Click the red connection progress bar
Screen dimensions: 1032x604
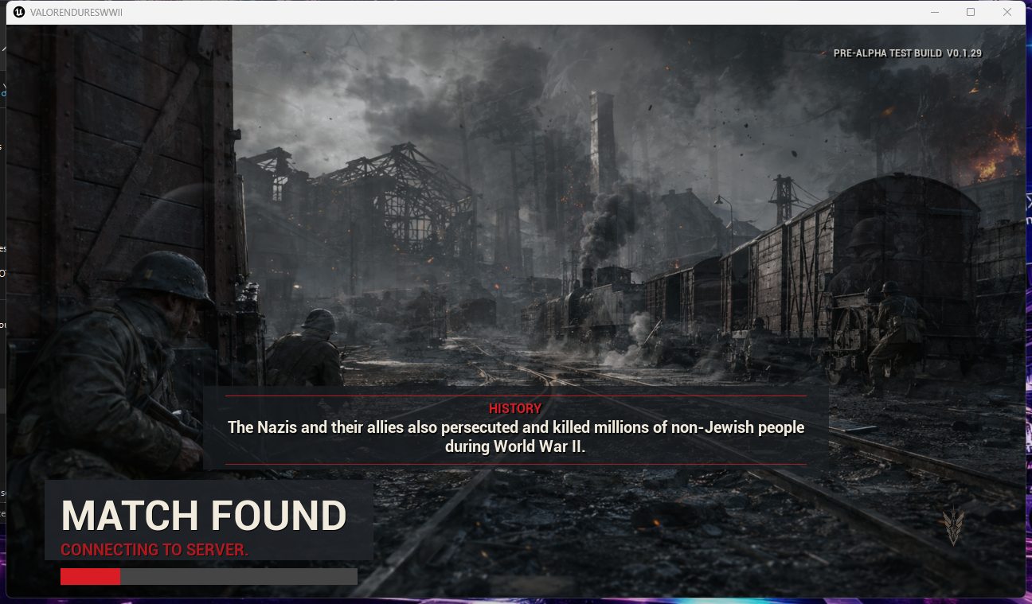209,576
